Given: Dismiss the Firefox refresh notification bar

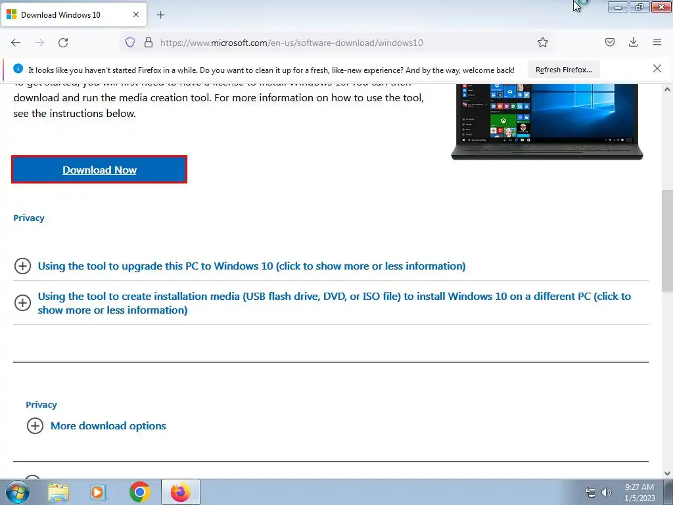Looking at the screenshot, I should tap(657, 68).
